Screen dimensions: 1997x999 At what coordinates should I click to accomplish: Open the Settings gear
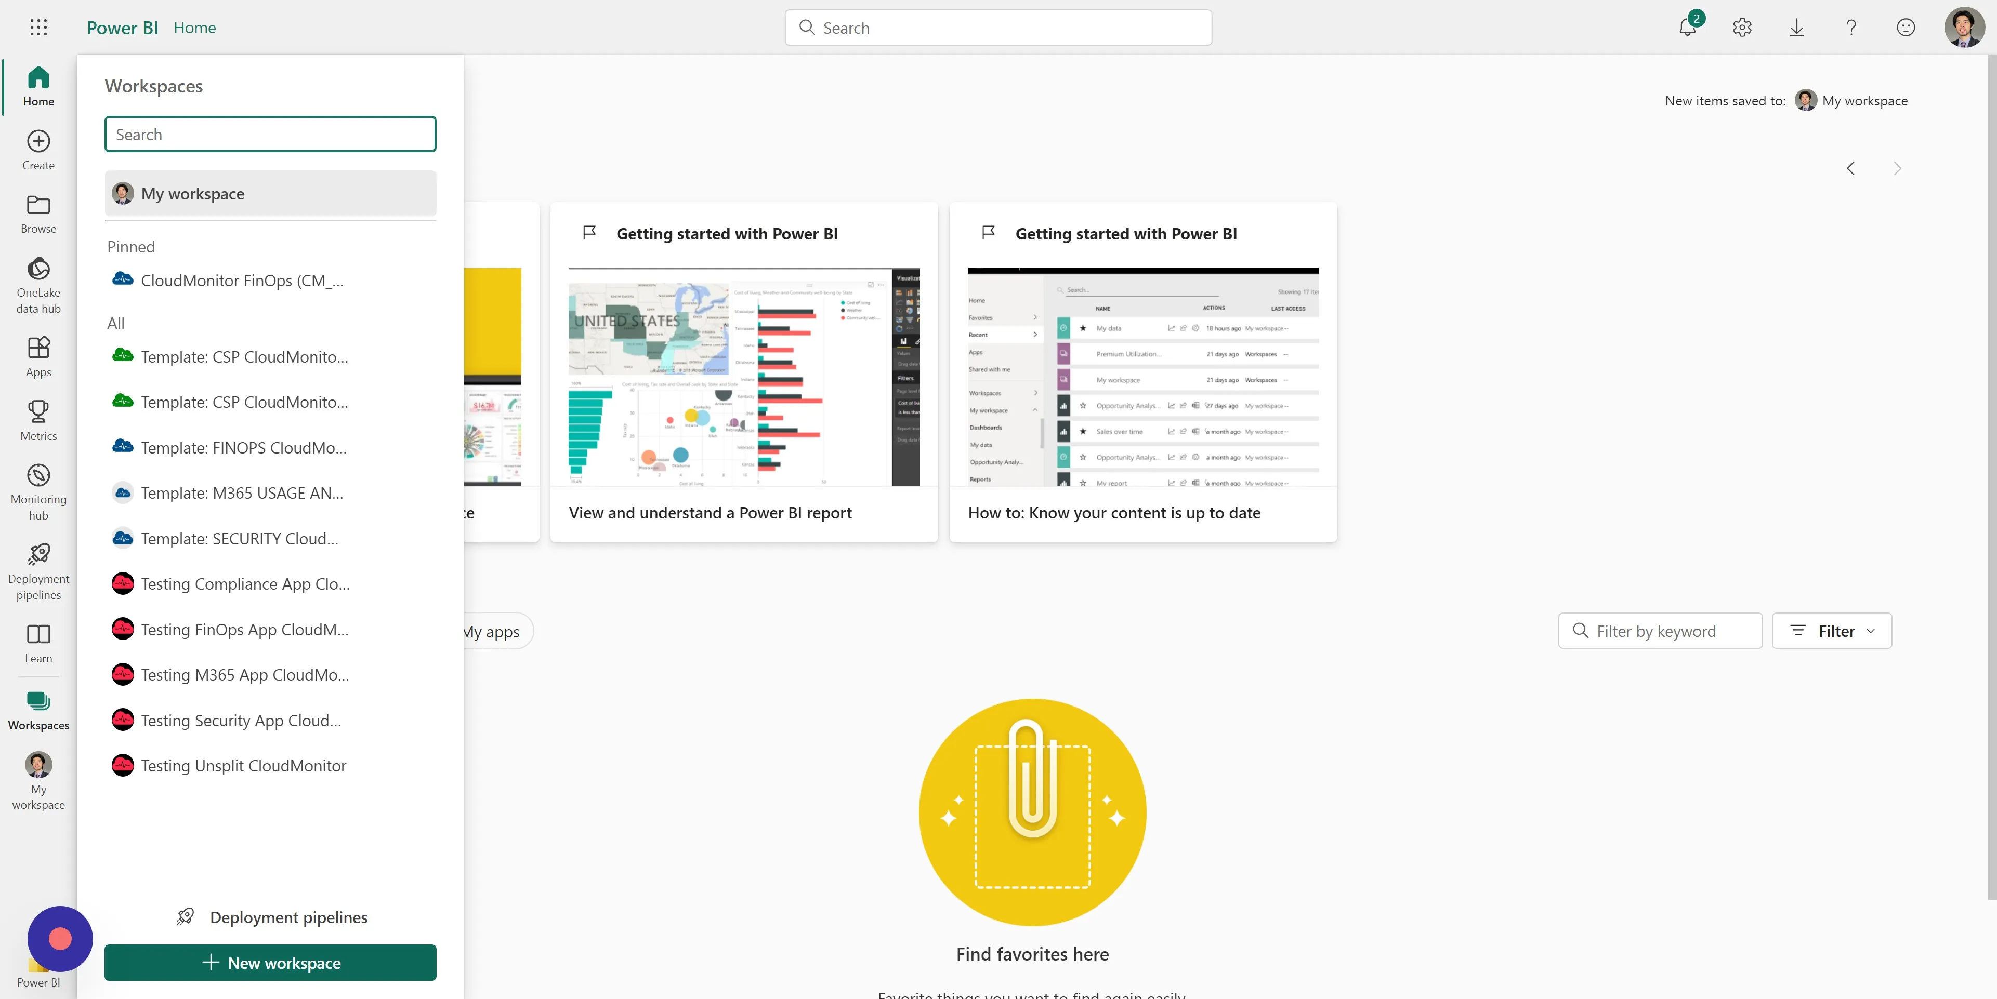[x=1742, y=28]
